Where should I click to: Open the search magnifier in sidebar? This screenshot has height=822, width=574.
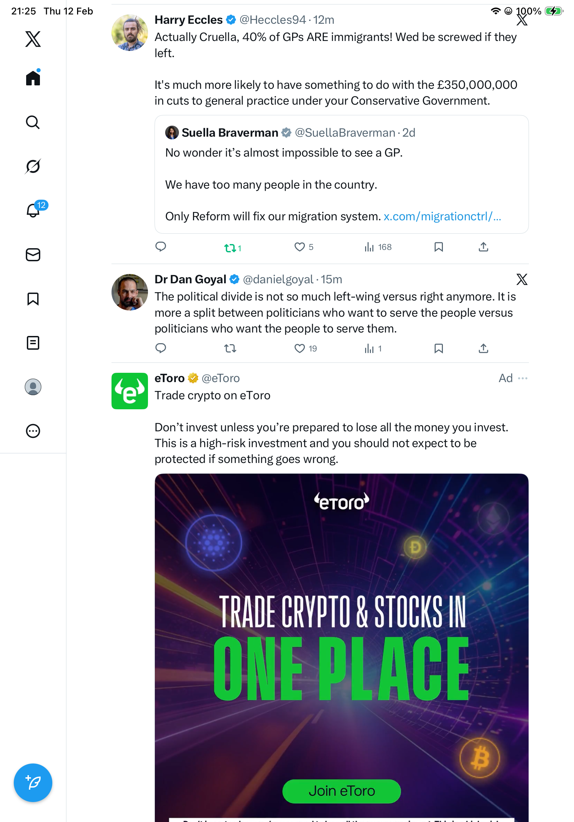pyautogui.click(x=33, y=123)
